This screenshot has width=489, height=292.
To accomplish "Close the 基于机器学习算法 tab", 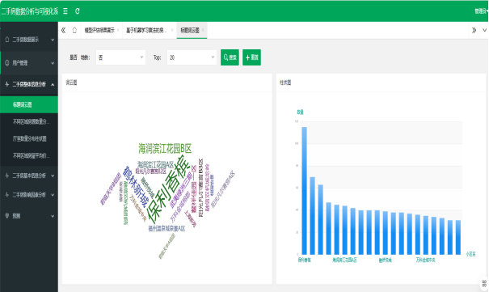I will [x=172, y=30].
